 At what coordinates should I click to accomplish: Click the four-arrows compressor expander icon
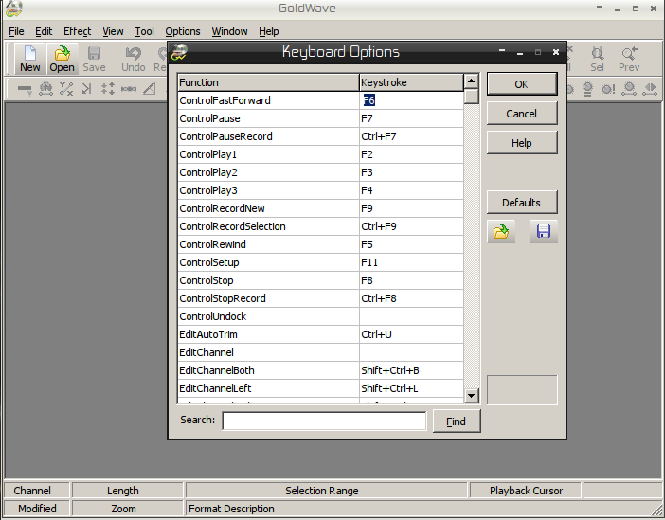(108, 89)
